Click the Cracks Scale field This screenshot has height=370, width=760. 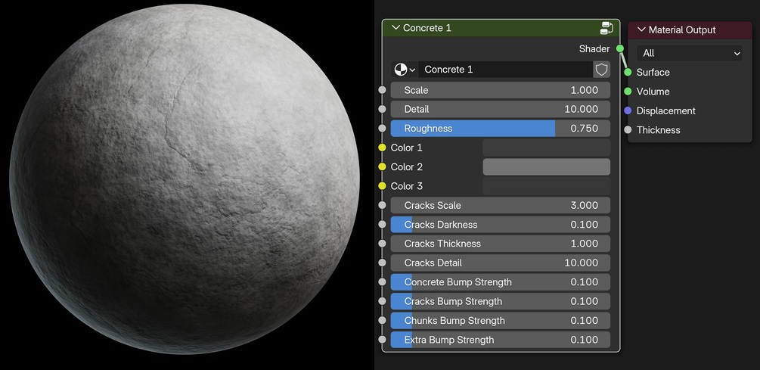coord(500,205)
